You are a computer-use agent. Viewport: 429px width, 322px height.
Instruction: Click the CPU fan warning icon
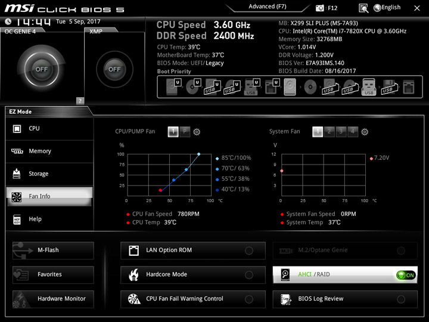(134, 299)
